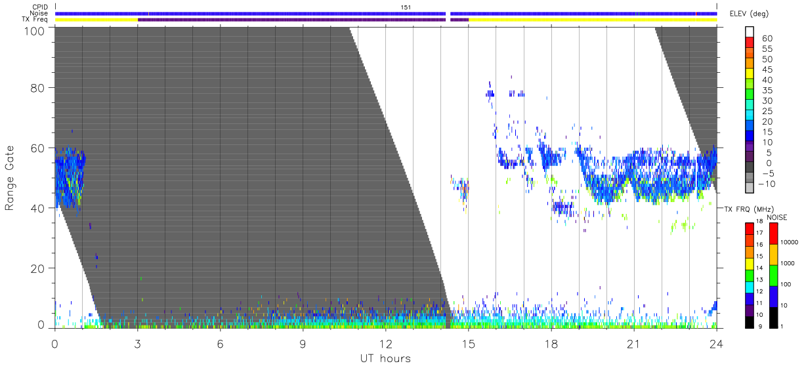Click the '30' label on ELEV colorbar
The image size is (806, 372).
tap(767, 100)
